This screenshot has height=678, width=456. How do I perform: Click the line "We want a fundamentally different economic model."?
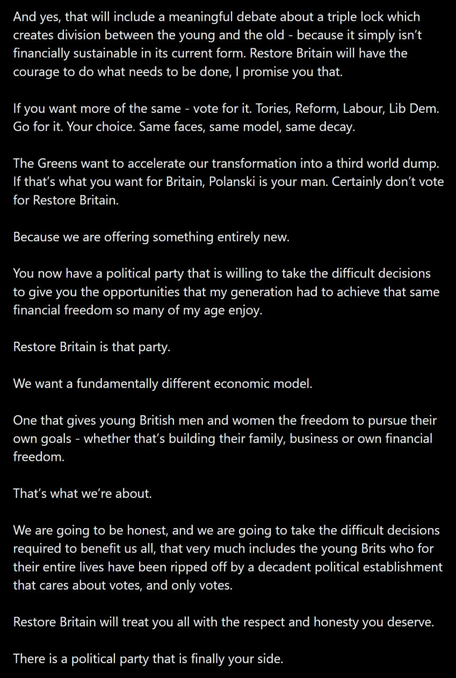click(x=163, y=383)
